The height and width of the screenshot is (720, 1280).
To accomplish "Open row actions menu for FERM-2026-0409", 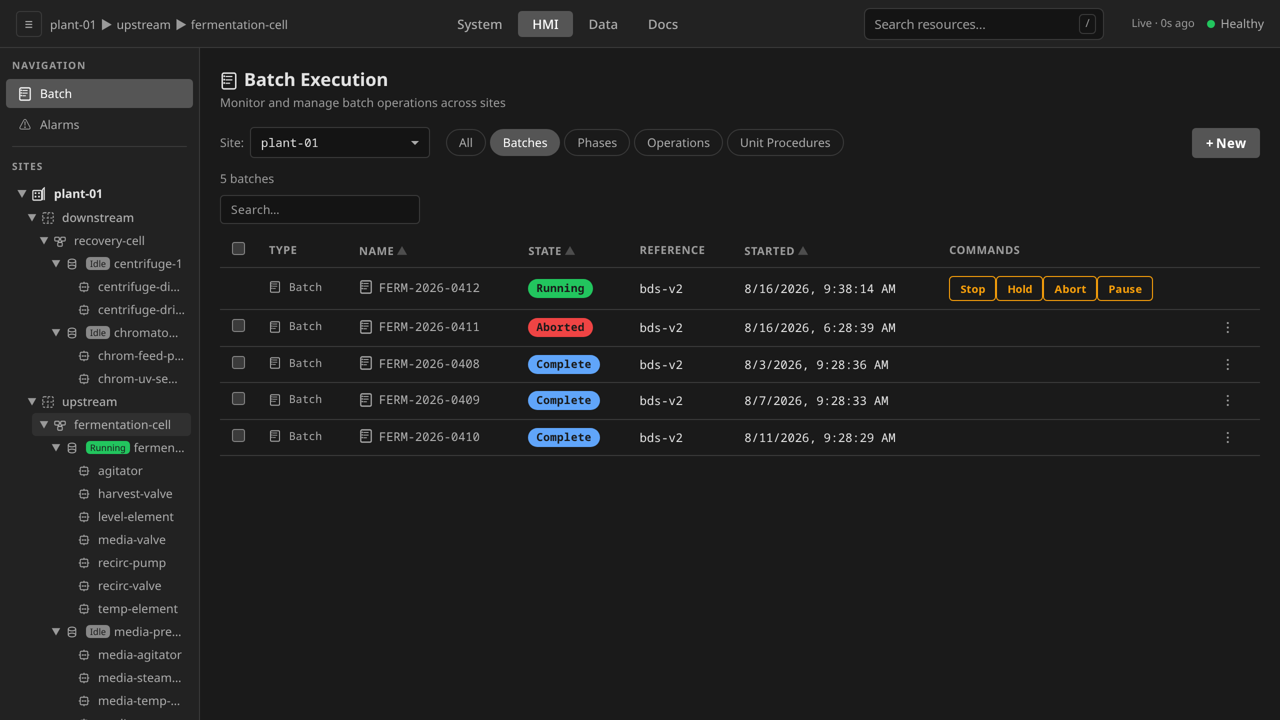I will pyautogui.click(x=1227, y=400).
